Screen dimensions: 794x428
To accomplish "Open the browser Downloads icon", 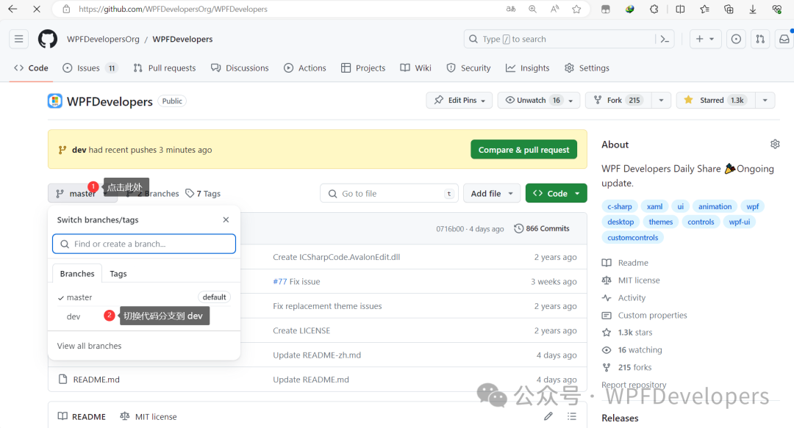I will [x=752, y=9].
